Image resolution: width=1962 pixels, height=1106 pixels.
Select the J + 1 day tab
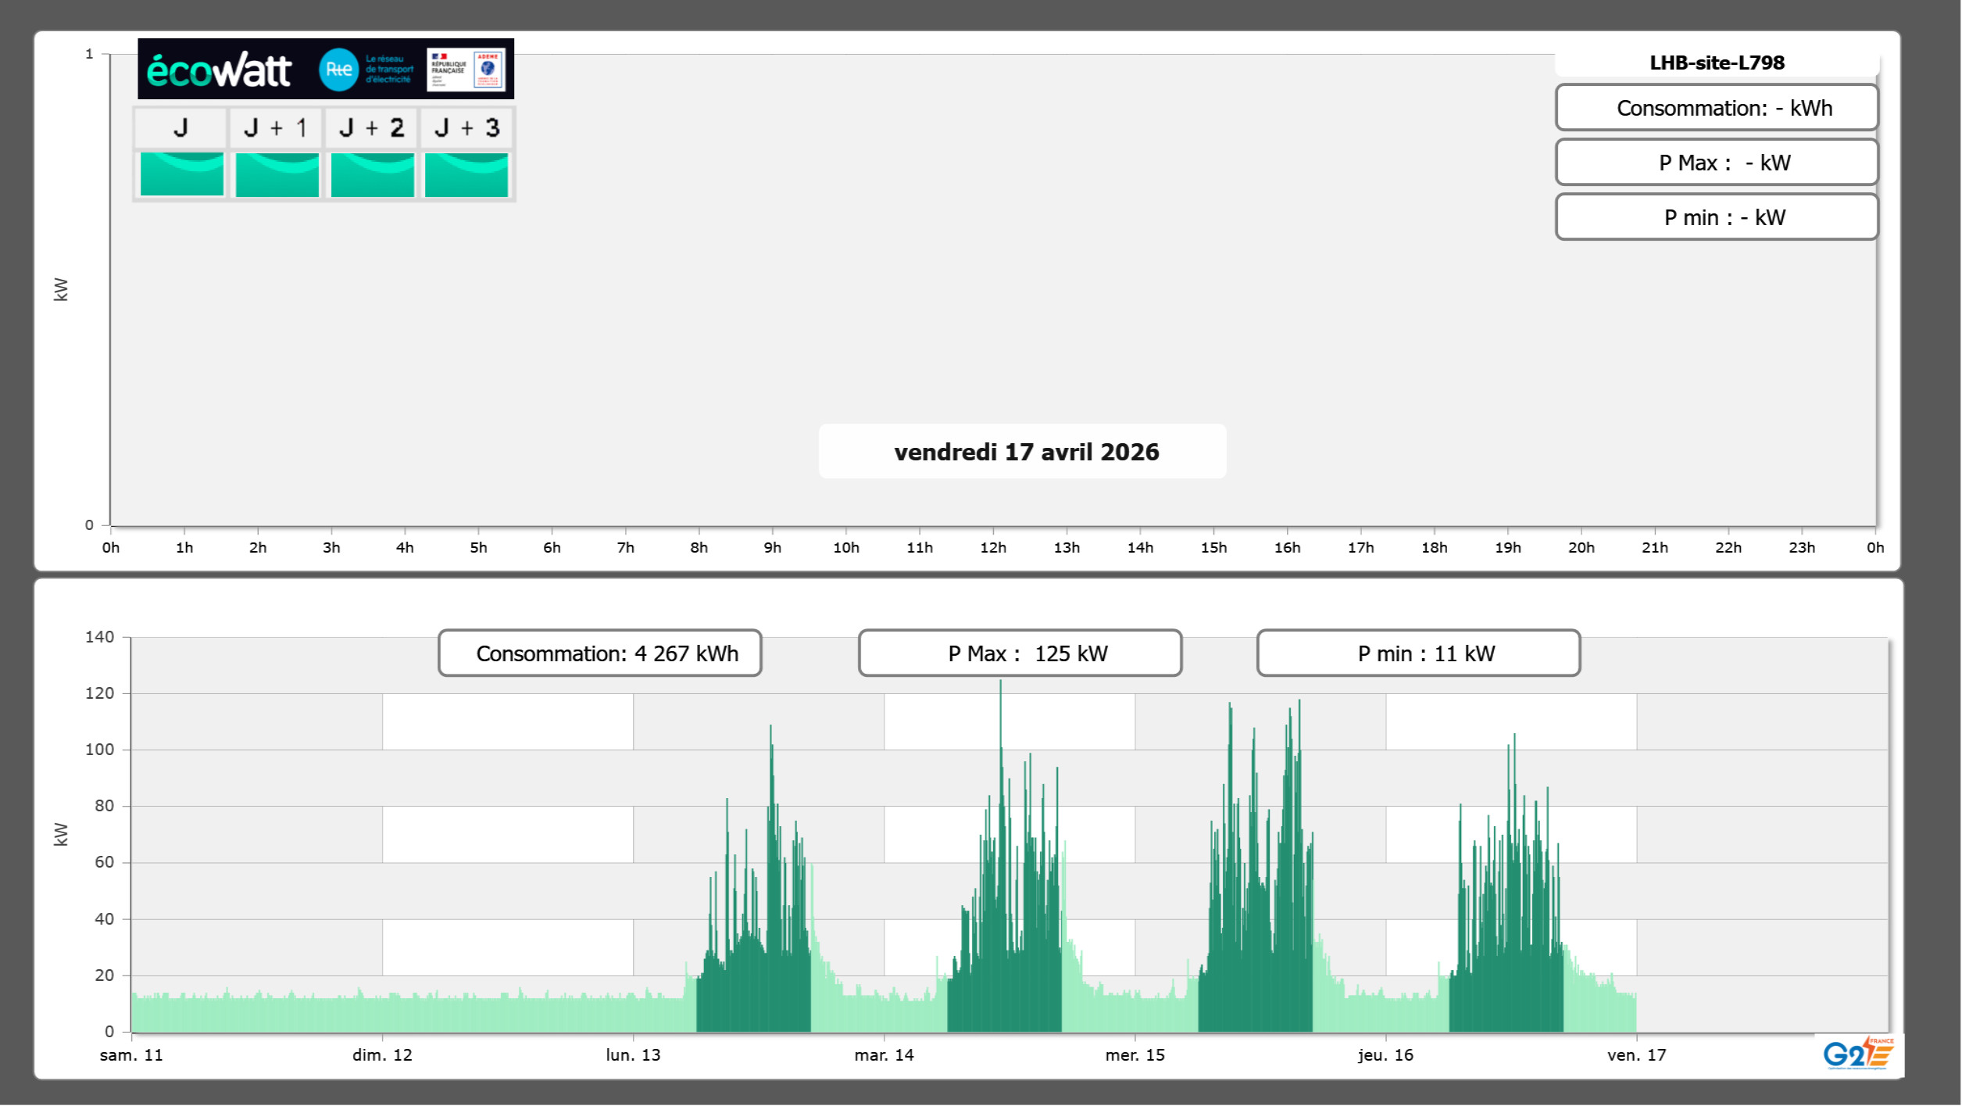pos(276,128)
